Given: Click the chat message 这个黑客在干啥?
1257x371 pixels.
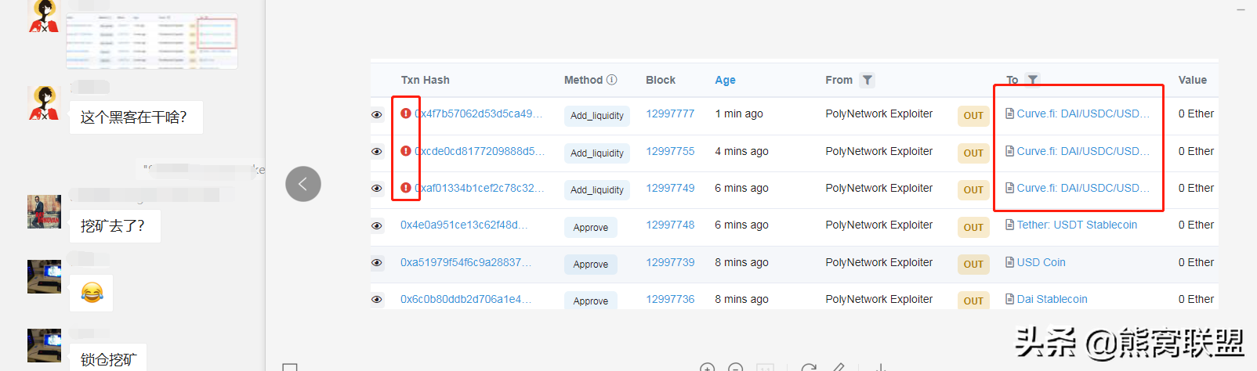Looking at the screenshot, I should point(136,117).
